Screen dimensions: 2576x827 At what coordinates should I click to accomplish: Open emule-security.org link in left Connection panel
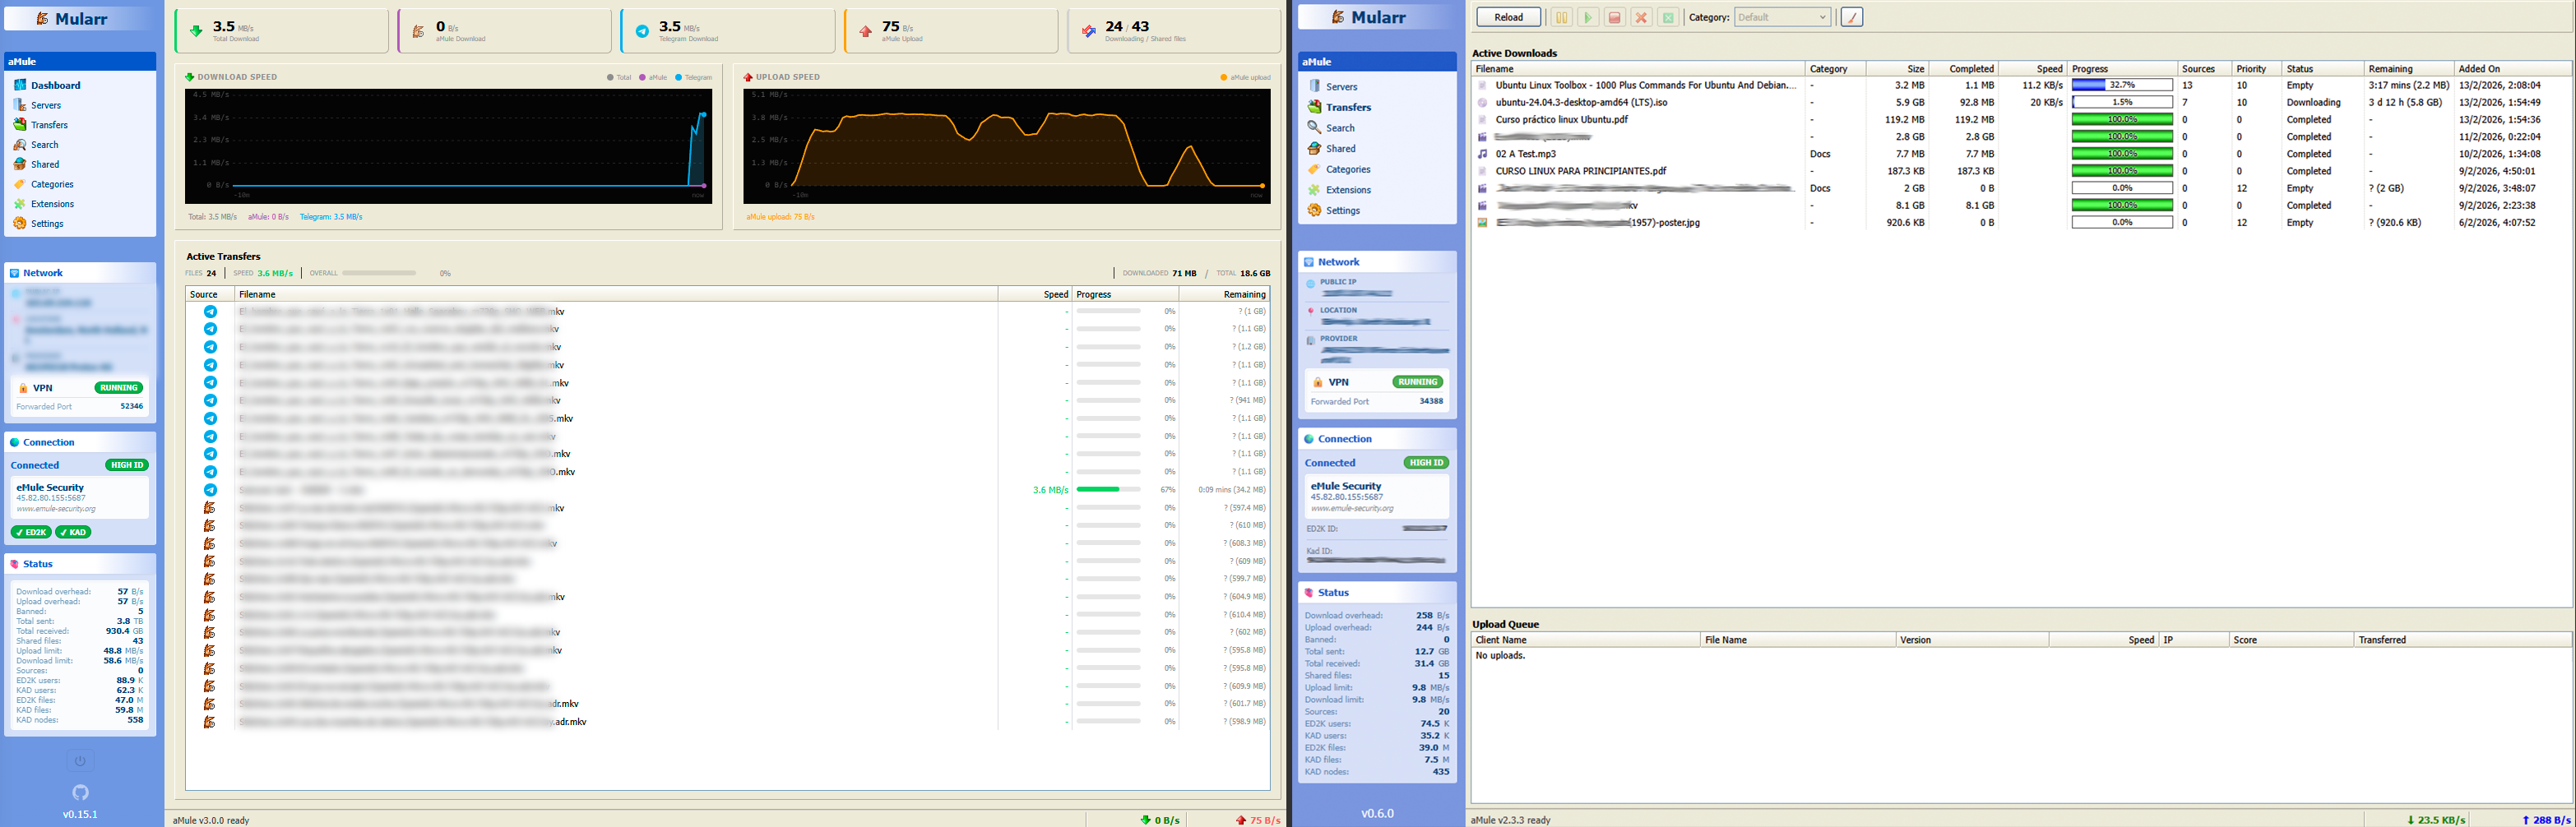pyautogui.click(x=56, y=509)
